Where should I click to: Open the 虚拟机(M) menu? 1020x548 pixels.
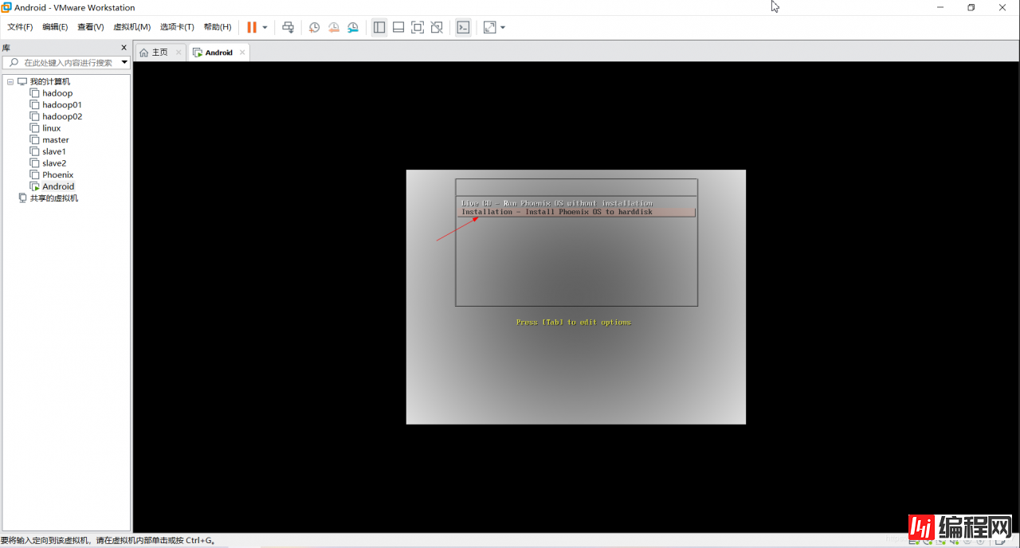(x=131, y=27)
